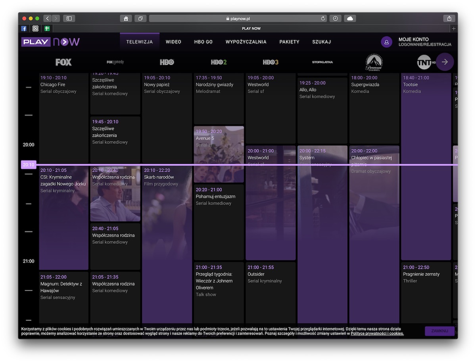Select the PLAY NOW browser tab
This screenshot has width=476, height=363.
(251, 29)
